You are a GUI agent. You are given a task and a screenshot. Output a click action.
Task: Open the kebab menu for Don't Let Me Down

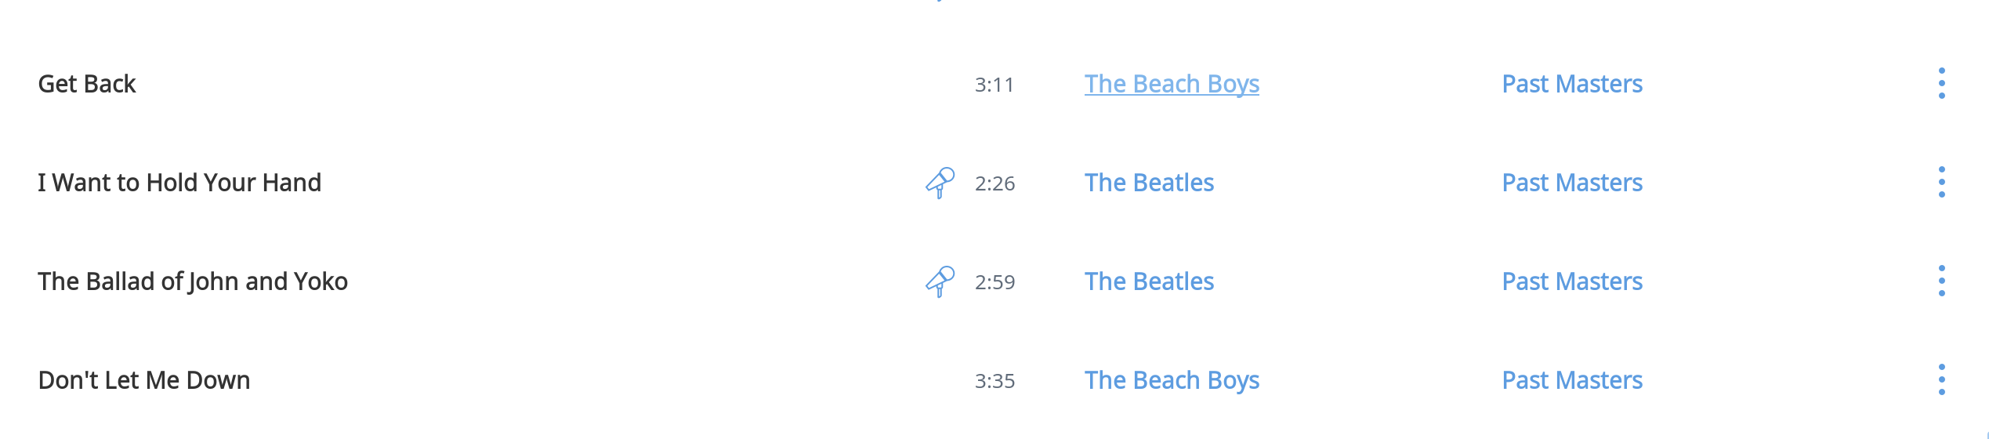pyautogui.click(x=1941, y=380)
